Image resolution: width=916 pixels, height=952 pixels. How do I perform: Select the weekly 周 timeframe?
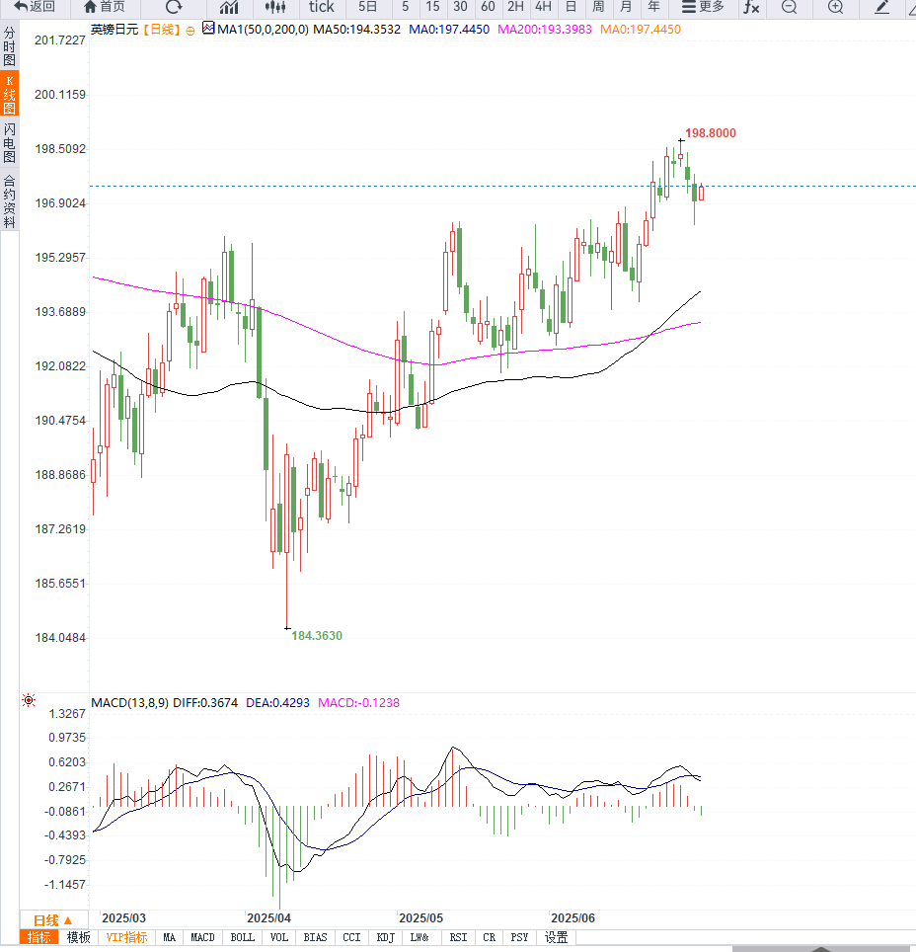[x=598, y=7]
